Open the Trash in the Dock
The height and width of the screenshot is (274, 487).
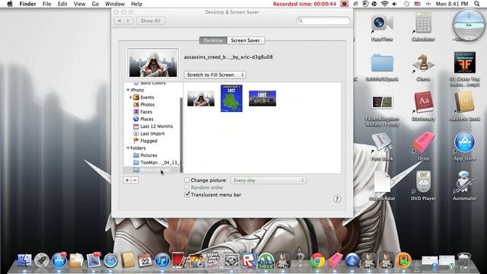pos(464,260)
